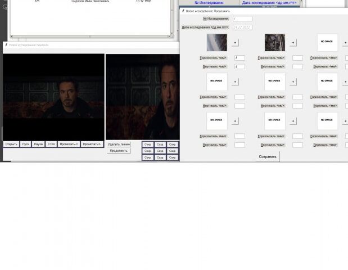Click the zoomed frame image on the right
The height and width of the screenshot is (270, 348).
click(x=143, y=97)
